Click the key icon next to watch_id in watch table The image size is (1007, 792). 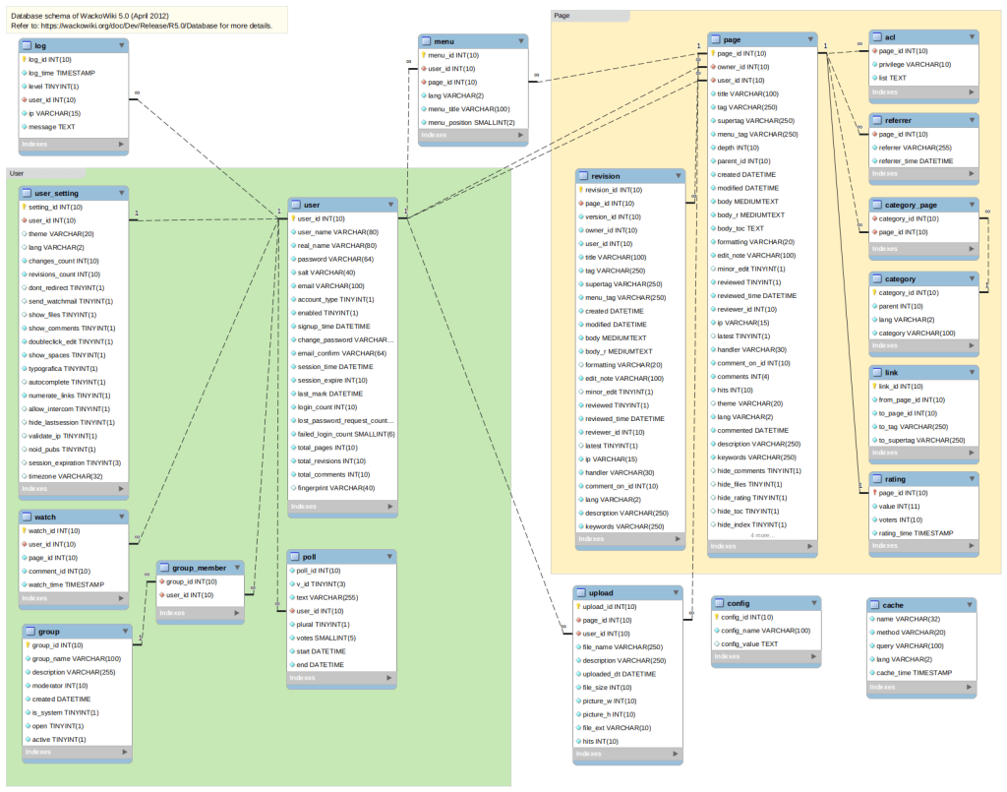(x=26, y=529)
